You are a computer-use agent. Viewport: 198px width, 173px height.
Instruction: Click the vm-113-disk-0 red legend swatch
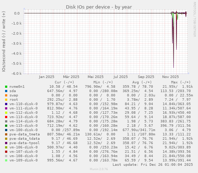[x=6, y=117]
